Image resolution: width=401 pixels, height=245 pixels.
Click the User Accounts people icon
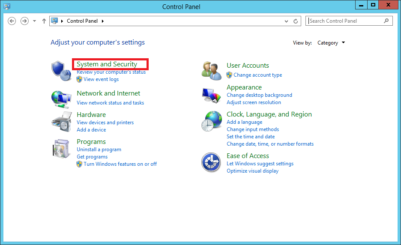(x=211, y=70)
